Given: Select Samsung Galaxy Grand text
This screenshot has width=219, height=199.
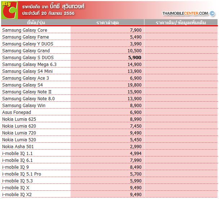Looking at the screenshot, I should [26, 51].
